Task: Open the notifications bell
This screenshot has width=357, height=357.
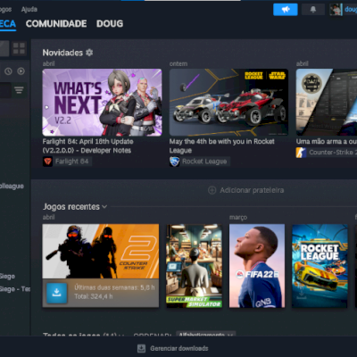Action: click(313, 10)
